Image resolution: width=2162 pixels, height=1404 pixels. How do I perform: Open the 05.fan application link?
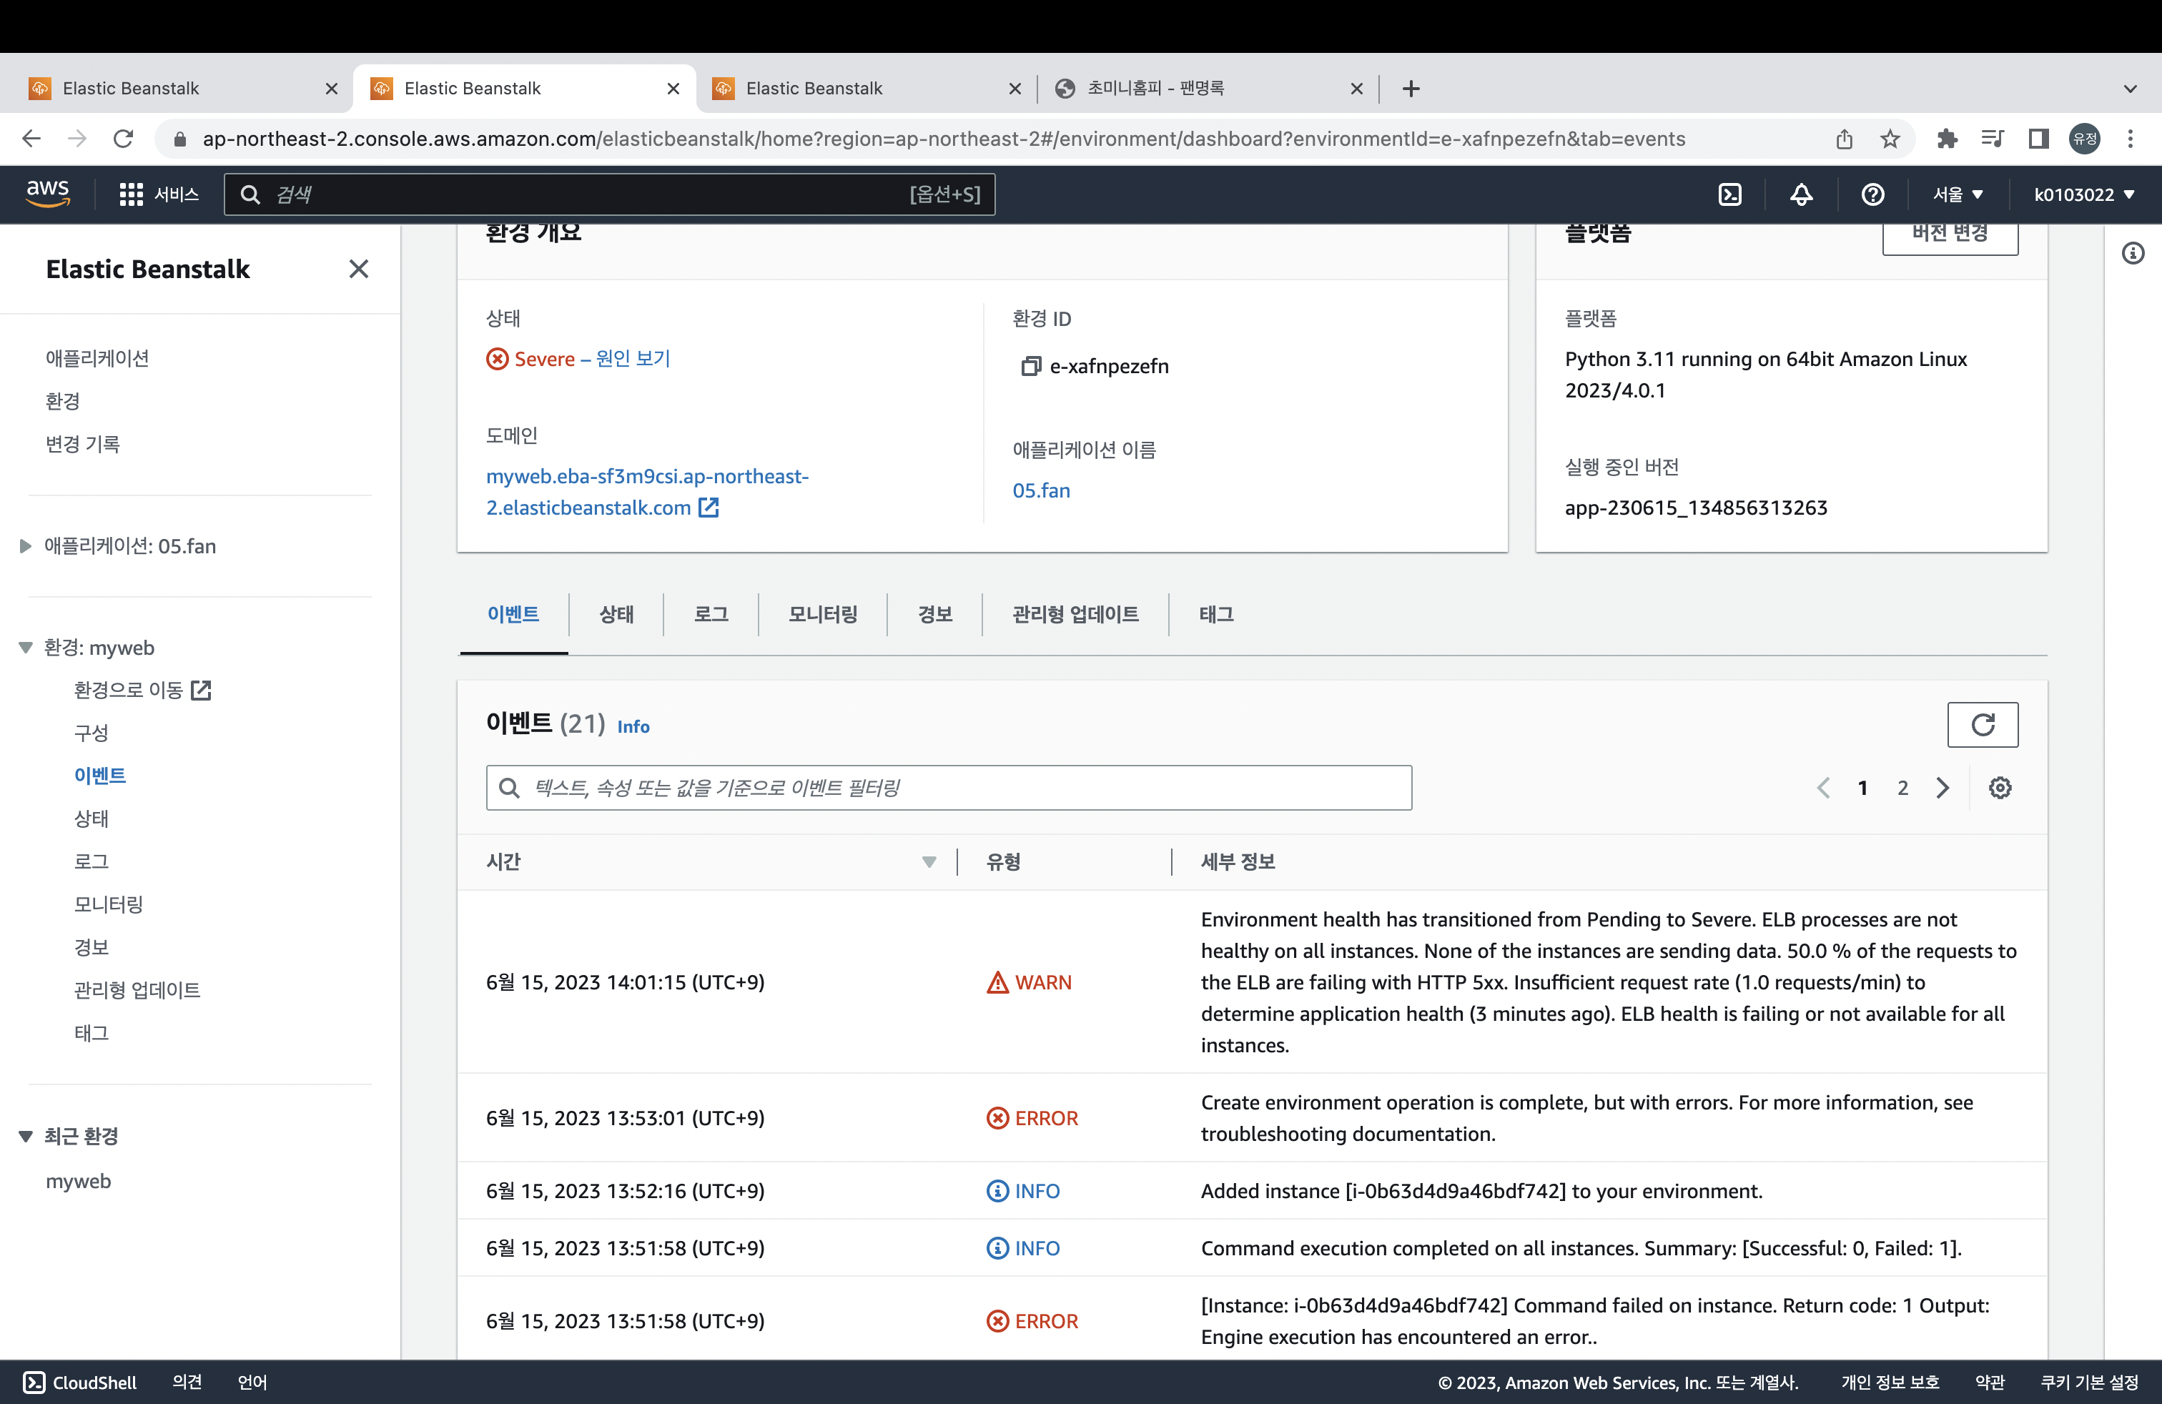point(1041,490)
